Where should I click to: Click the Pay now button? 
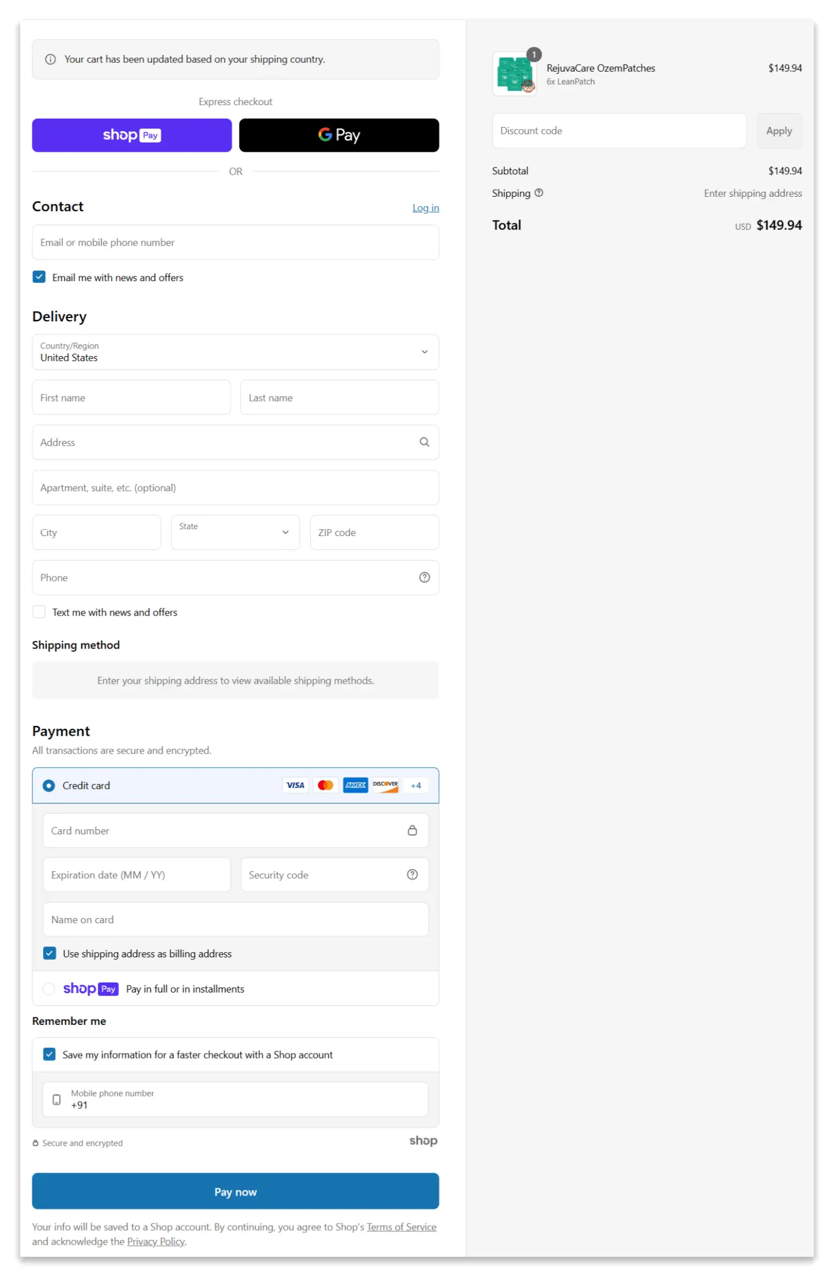[235, 1191]
